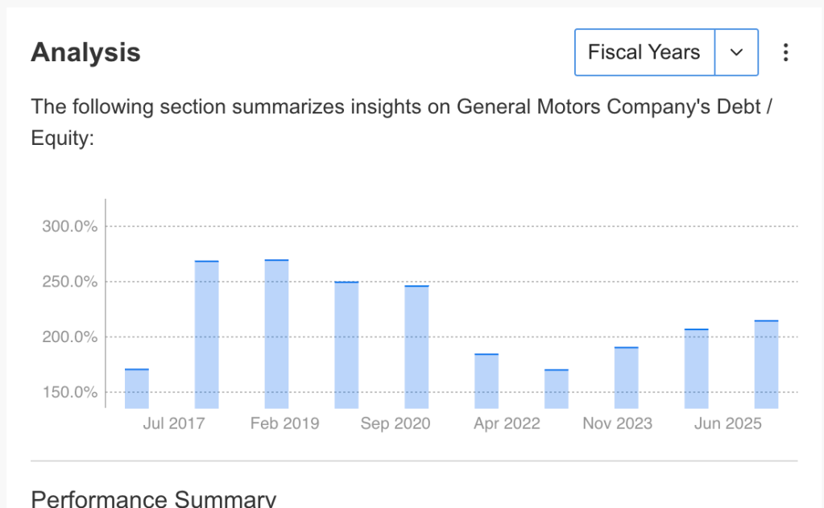Click the fifth bar from the left
Viewport: 824px width, 508px height.
click(x=416, y=346)
